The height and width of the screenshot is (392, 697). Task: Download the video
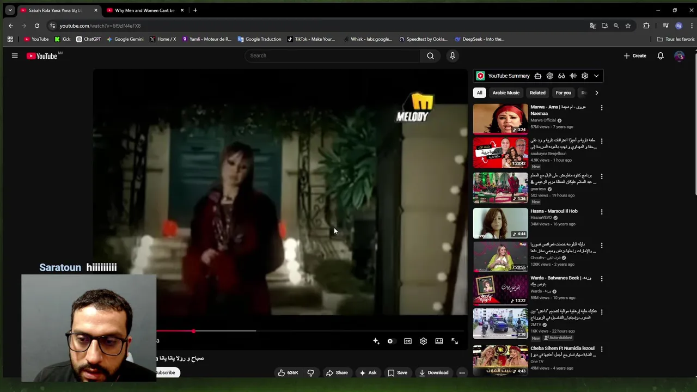pos(433,372)
